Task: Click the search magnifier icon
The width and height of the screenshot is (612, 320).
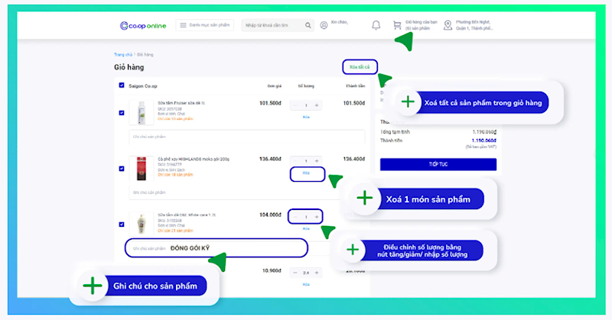Action: coord(308,25)
